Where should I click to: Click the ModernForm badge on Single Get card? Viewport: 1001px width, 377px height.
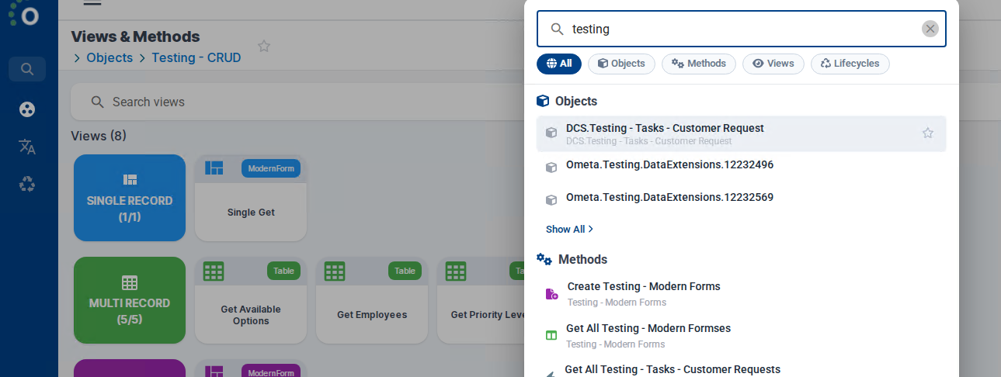pos(271,168)
